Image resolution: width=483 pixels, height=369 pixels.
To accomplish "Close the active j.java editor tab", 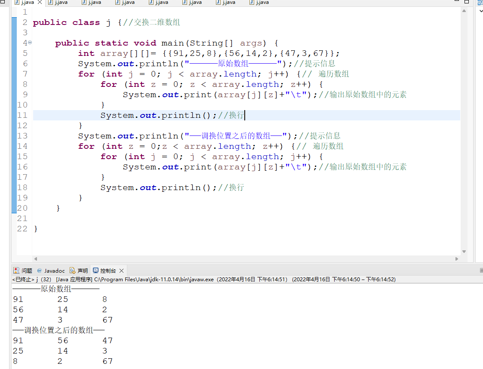I will pyautogui.click(x=40, y=2).
